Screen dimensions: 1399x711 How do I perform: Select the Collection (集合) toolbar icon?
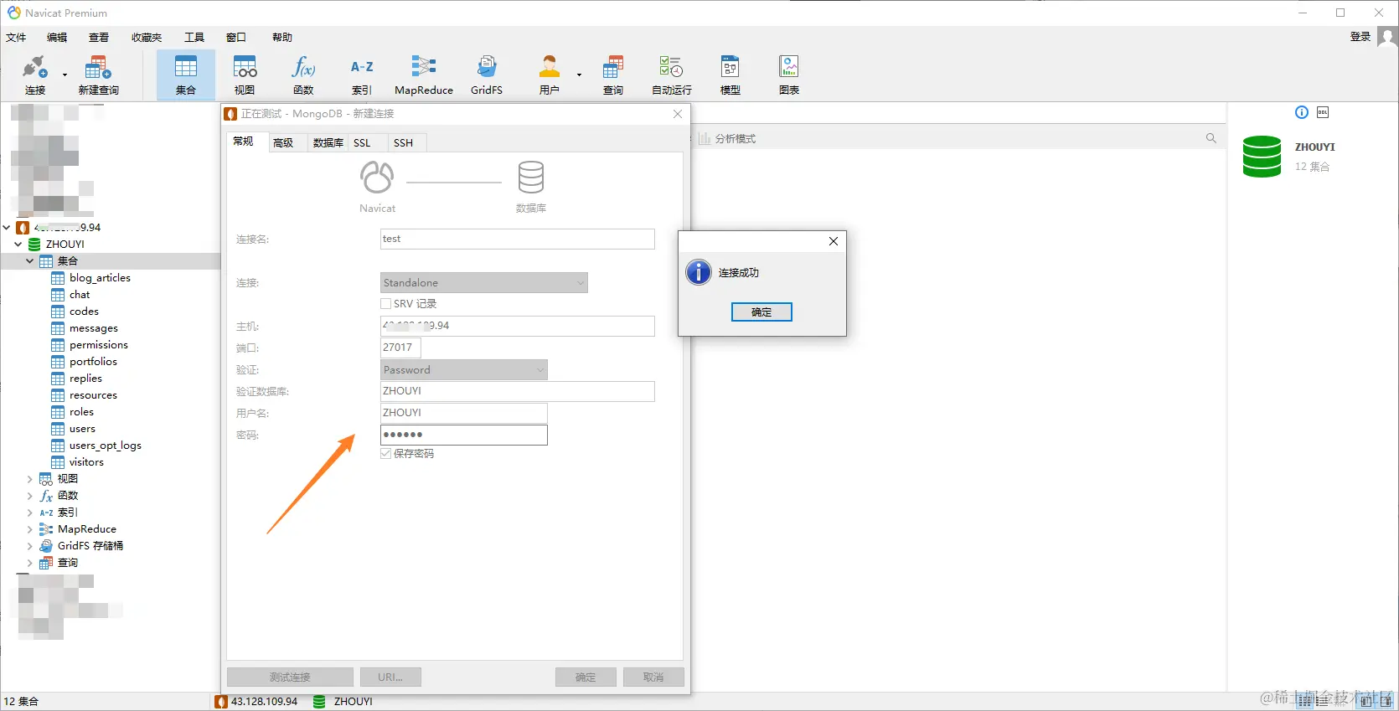[x=186, y=75]
